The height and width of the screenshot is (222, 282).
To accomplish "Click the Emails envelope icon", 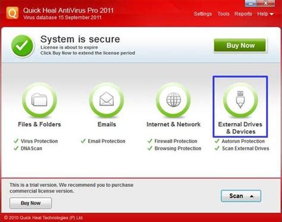I will [x=106, y=100].
